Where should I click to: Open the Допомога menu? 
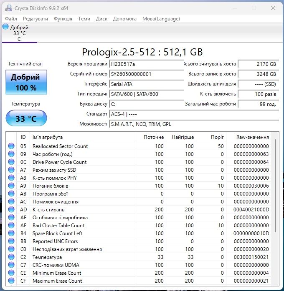pos(125,19)
